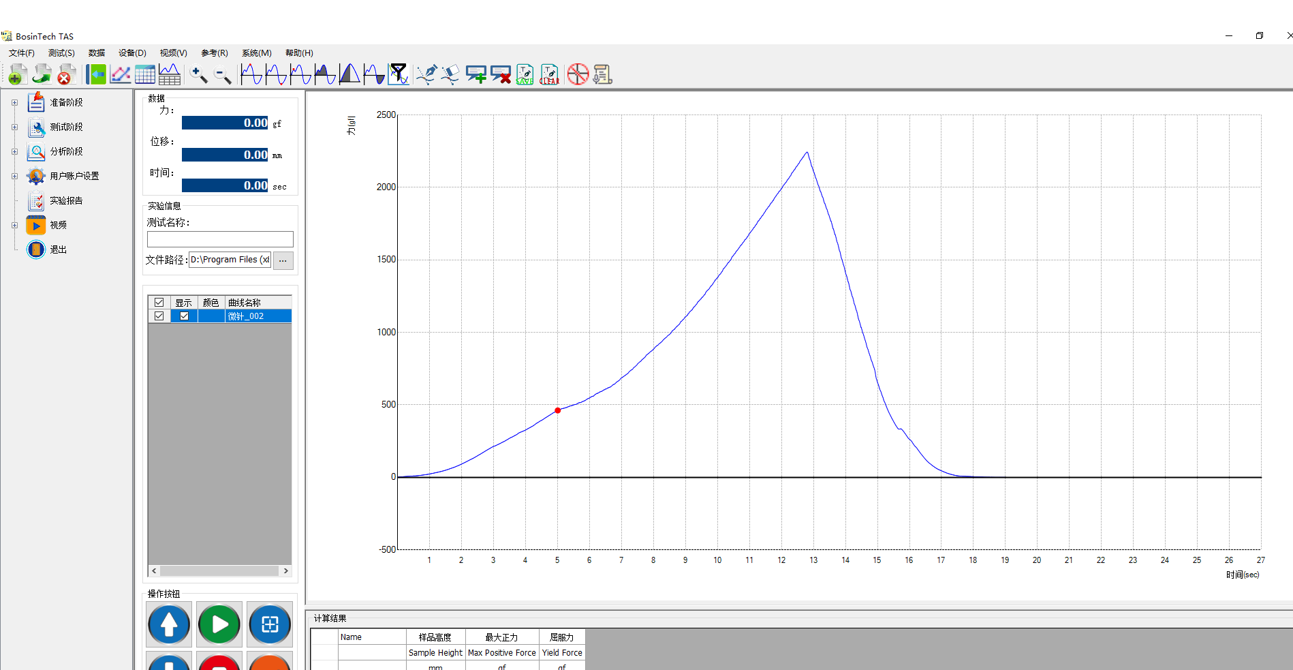1293x670 pixels.
Task: Select the curve minimum trough marker tool
Action: coord(276,74)
